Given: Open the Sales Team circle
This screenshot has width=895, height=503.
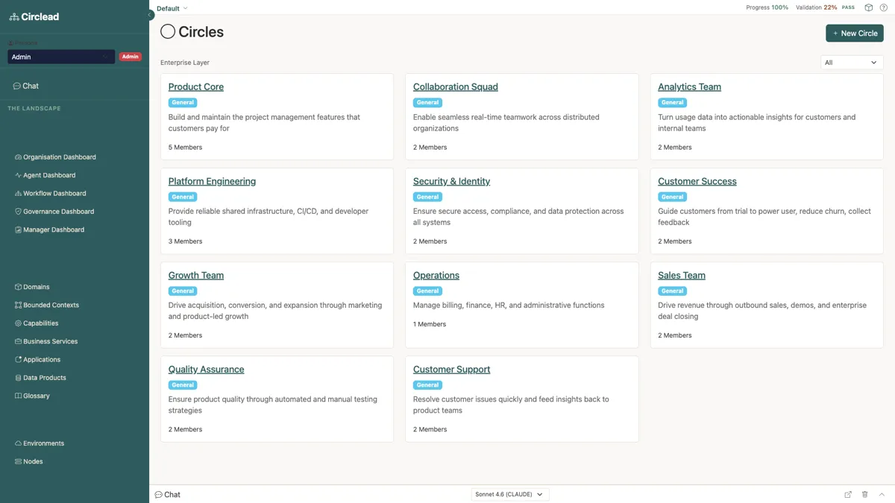Looking at the screenshot, I should [x=682, y=275].
